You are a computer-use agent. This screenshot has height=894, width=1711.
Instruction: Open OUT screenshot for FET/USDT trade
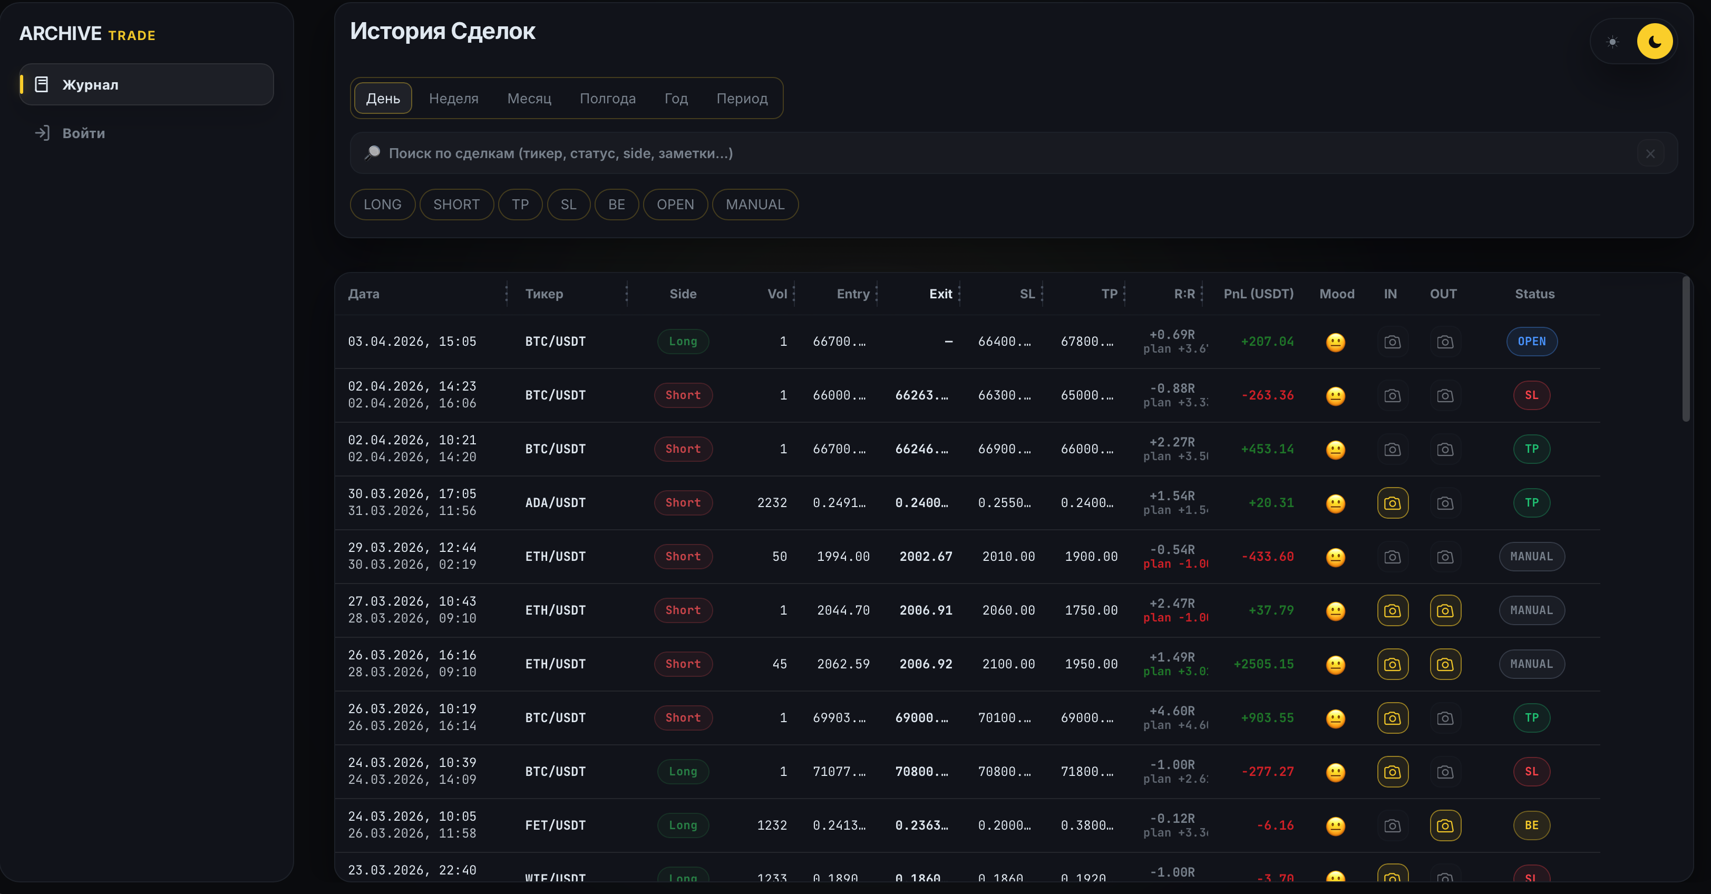tap(1445, 825)
